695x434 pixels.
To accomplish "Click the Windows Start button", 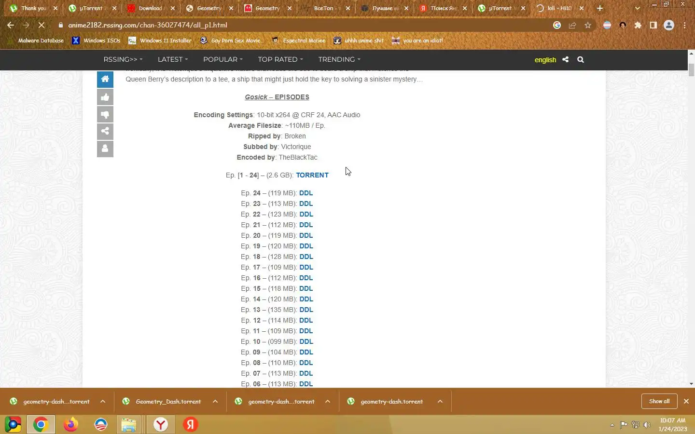I will [x=13, y=424].
